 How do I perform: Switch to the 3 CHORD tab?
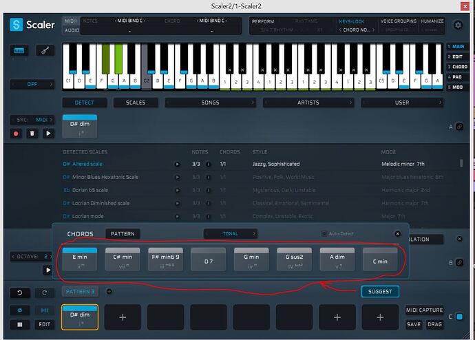[457, 67]
